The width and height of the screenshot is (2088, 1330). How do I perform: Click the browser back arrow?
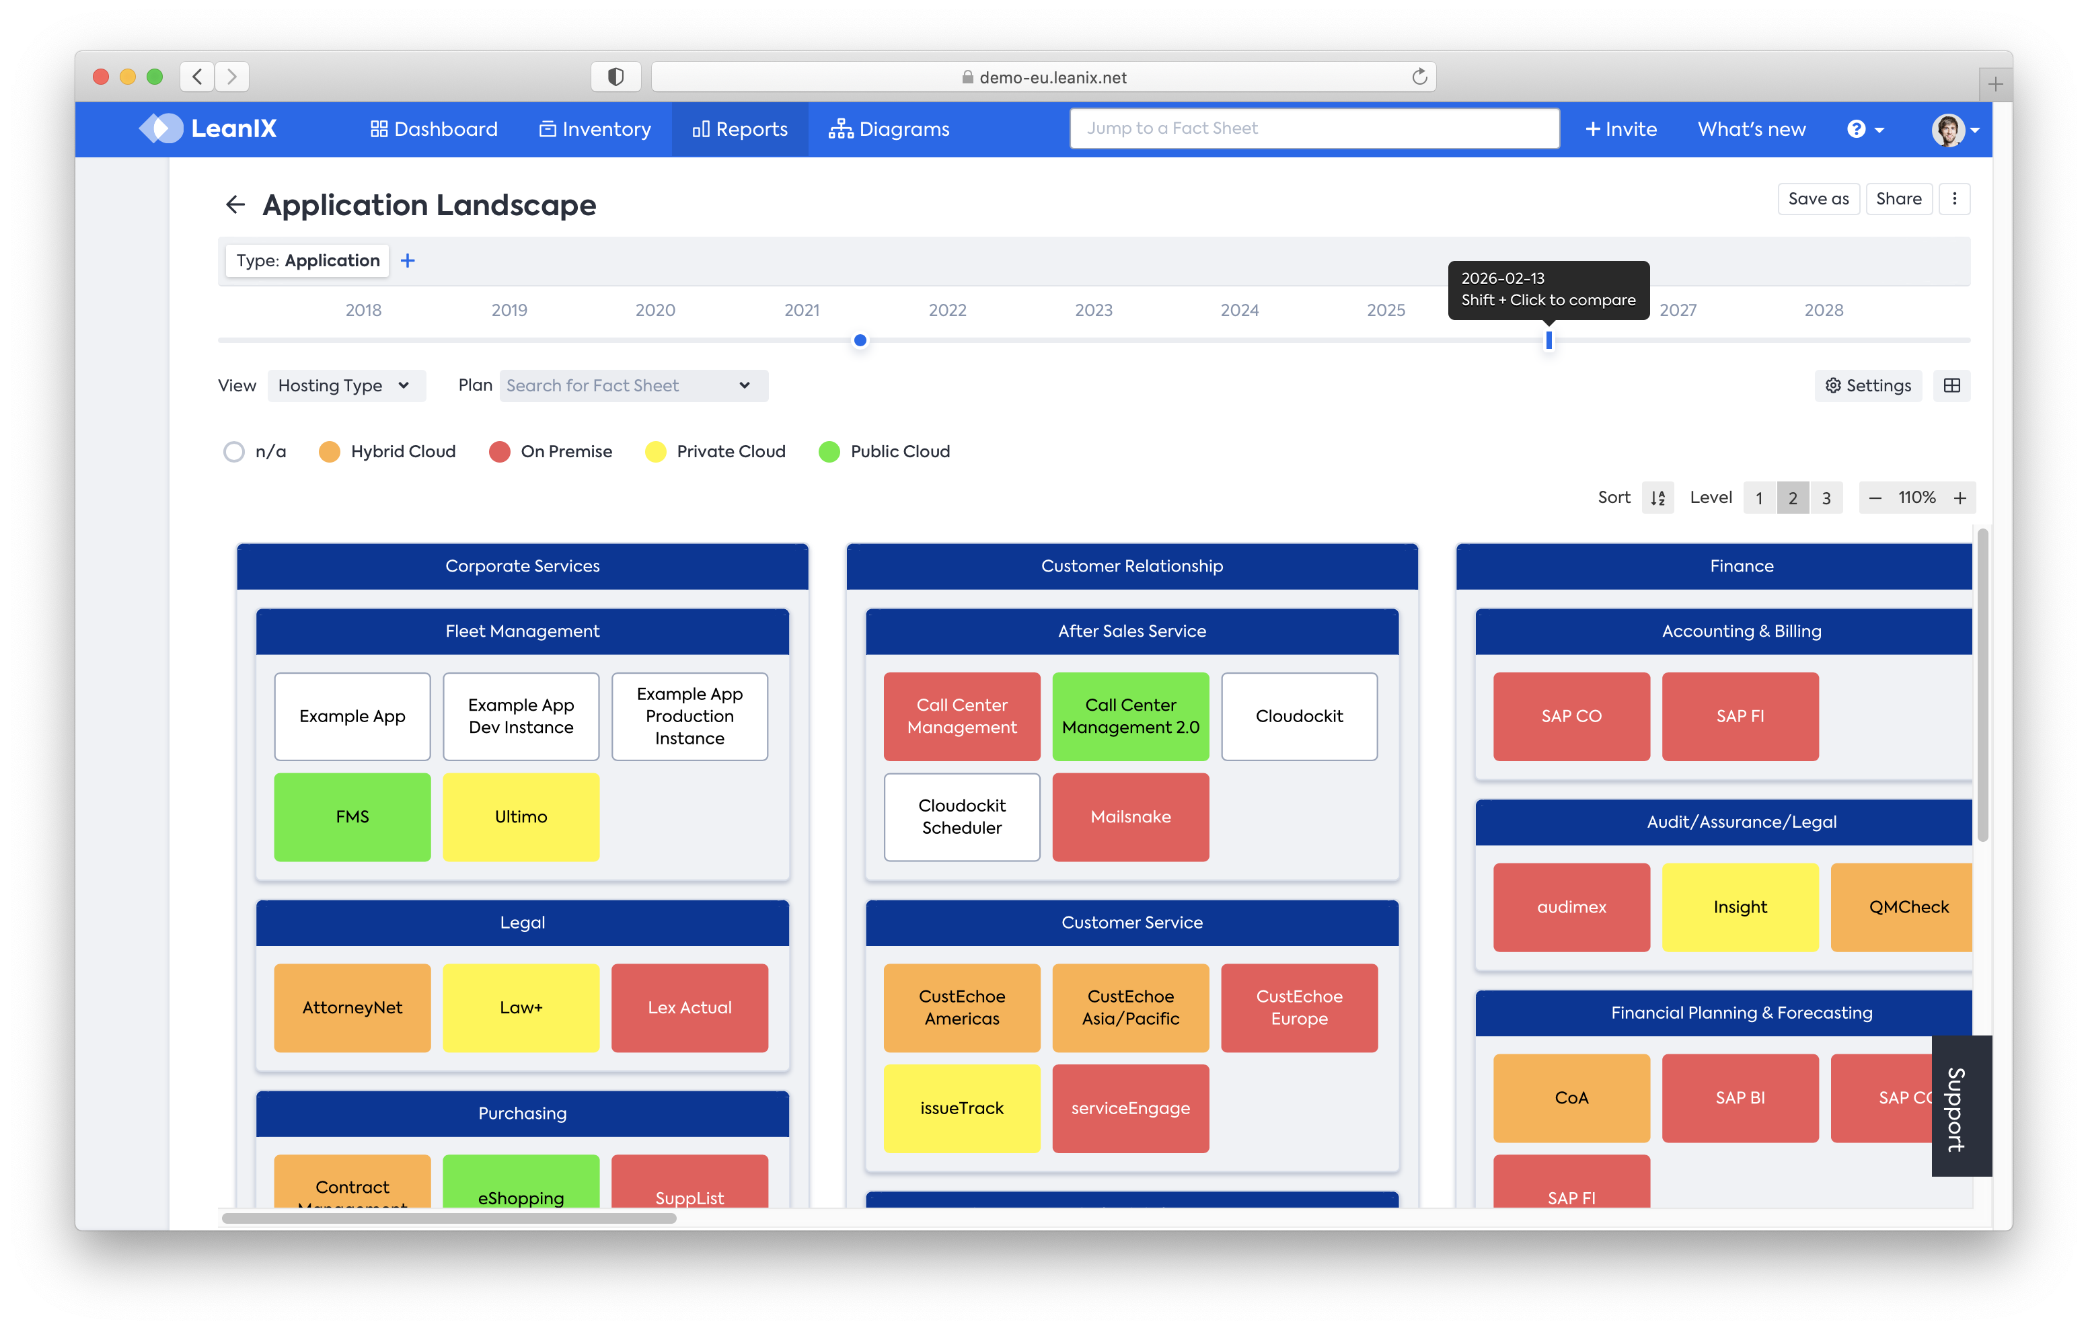point(198,76)
